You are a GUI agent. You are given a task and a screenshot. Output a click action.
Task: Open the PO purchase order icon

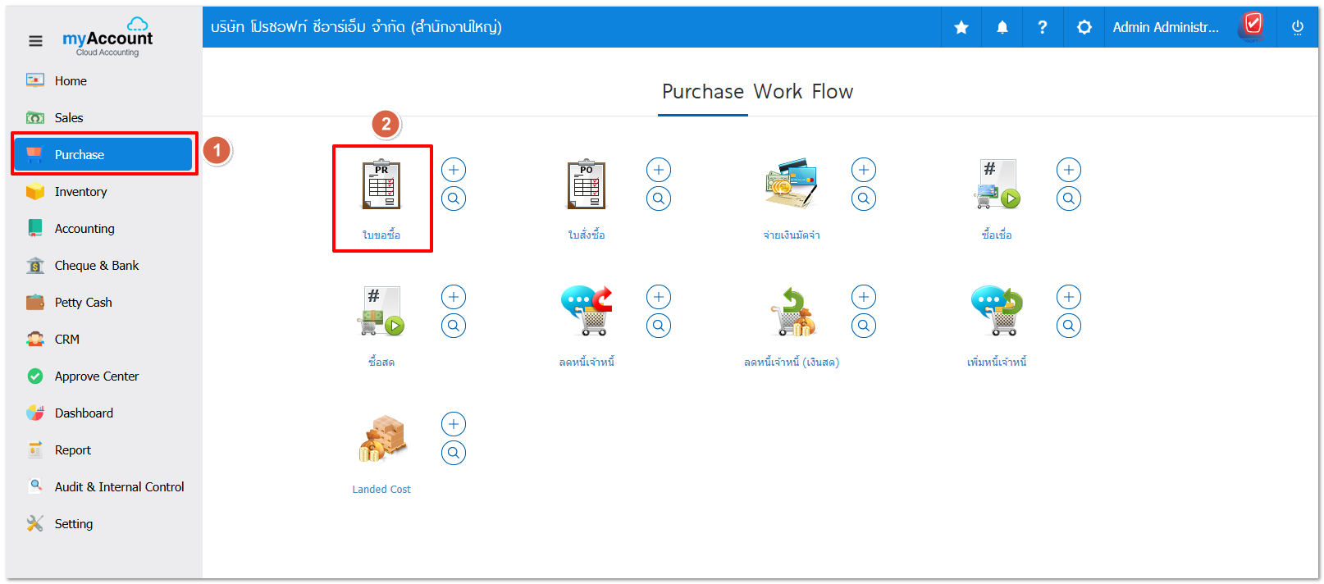587,185
